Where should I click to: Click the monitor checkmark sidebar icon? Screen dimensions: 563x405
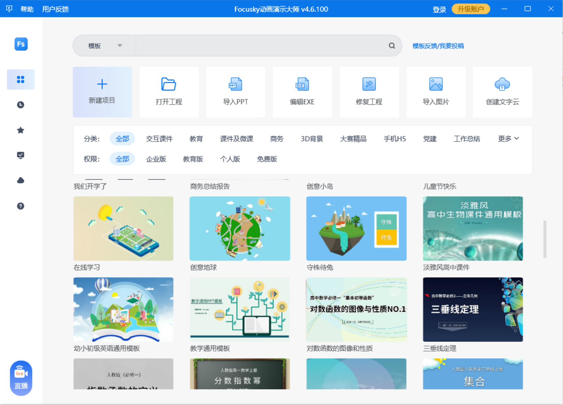pos(21,155)
